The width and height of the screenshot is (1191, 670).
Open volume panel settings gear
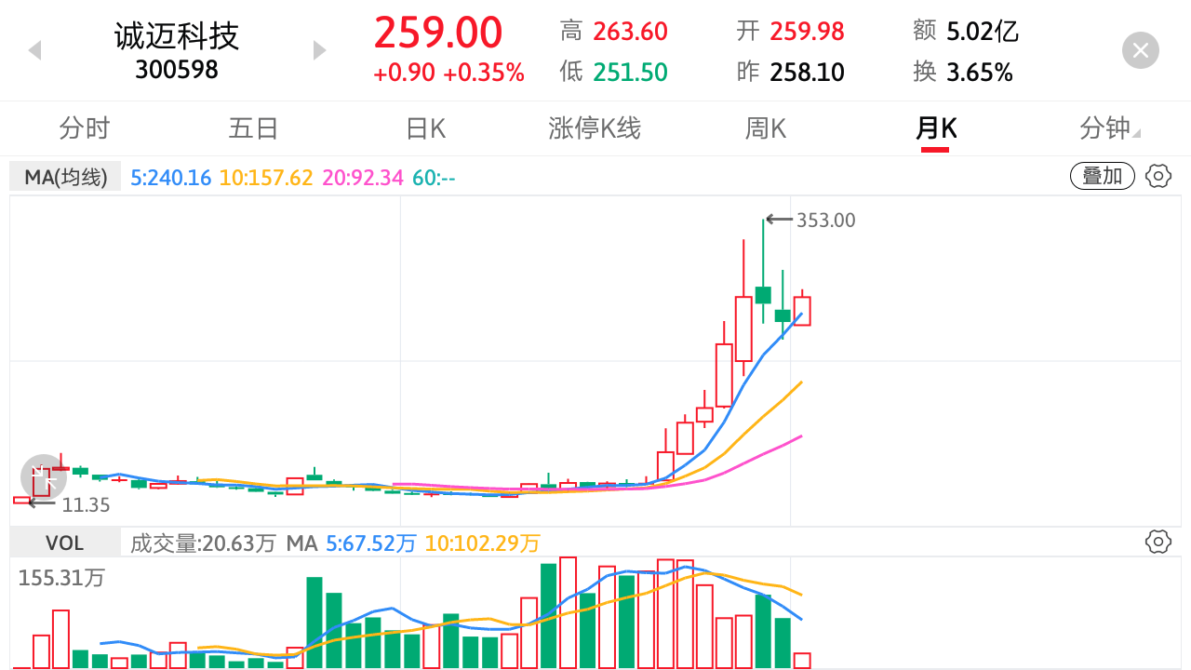coord(1158,542)
